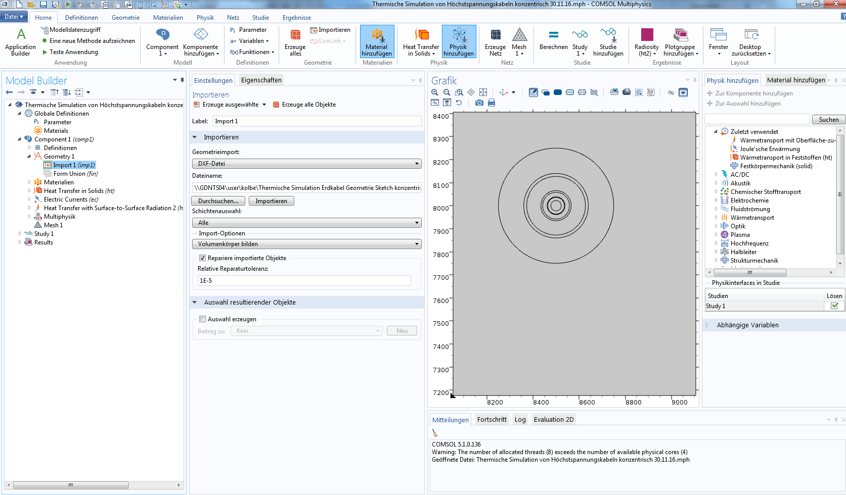Collapse the Geometry 1 tree node
Image resolution: width=846 pixels, height=495 pixels.
pos(29,157)
